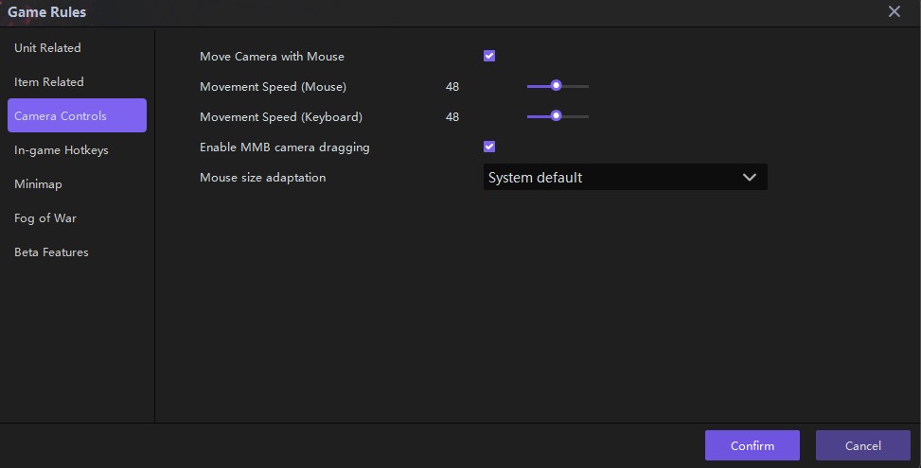Click the Mouse speed slider track right end
The height and width of the screenshot is (468, 921).
point(587,86)
